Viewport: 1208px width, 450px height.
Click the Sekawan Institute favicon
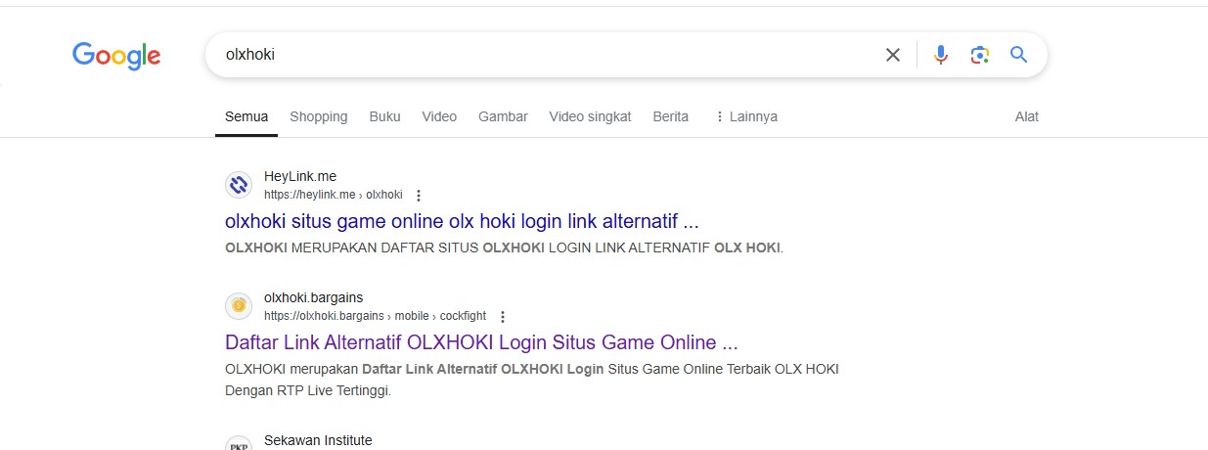click(x=239, y=443)
